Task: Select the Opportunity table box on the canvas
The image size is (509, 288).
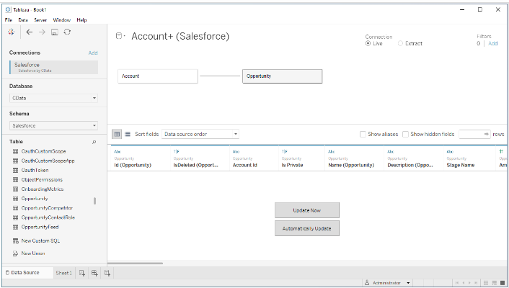Action: pyautogui.click(x=283, y=76)
